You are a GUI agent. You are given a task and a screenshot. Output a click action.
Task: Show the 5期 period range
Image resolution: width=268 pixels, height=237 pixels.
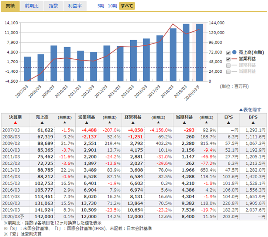click(101, 6)
